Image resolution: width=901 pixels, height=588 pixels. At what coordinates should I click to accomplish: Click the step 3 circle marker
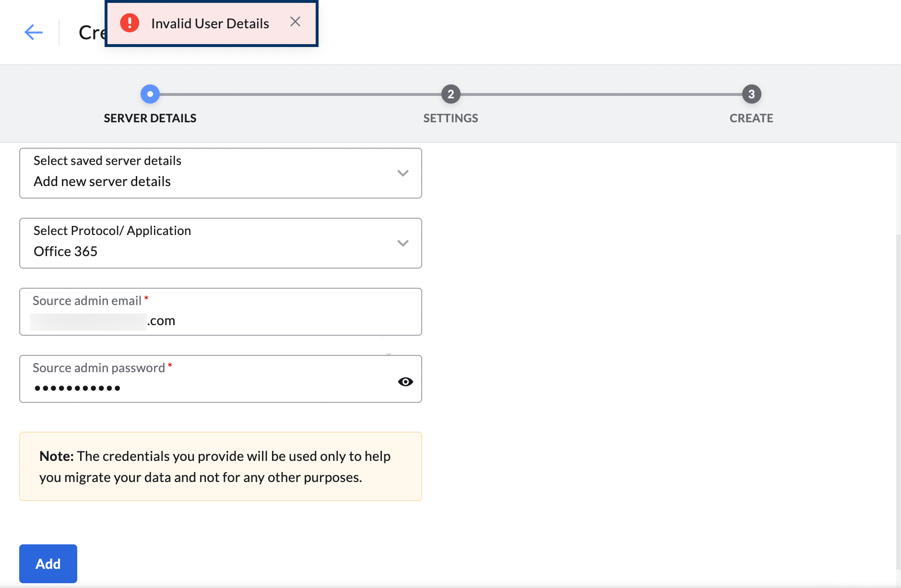click(x=751, y=94)
